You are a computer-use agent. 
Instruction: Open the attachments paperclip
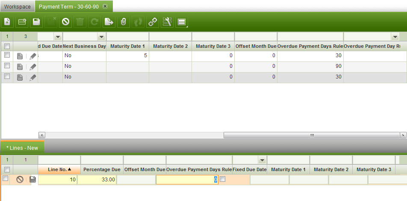pos(124,22)
